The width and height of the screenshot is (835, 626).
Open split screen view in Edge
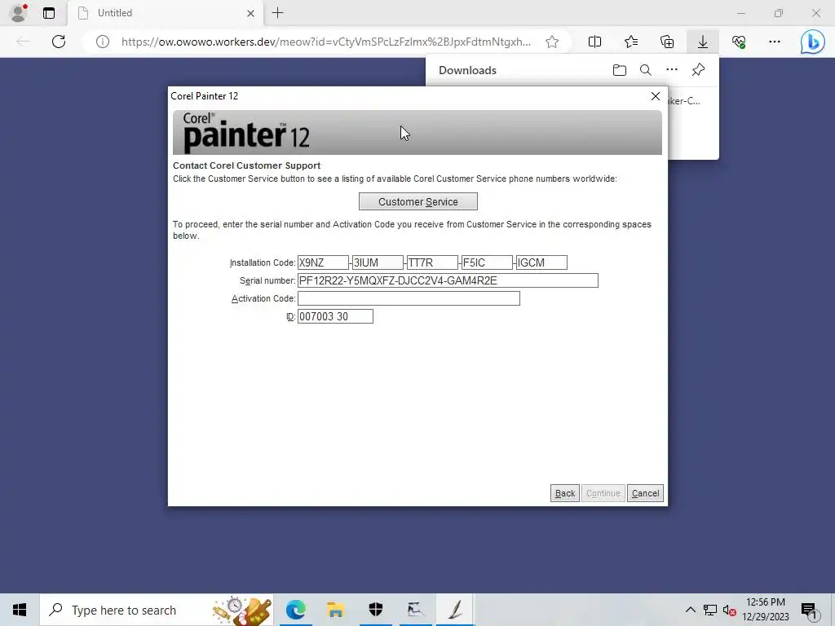pyautogui.click(x=594, y=42)
